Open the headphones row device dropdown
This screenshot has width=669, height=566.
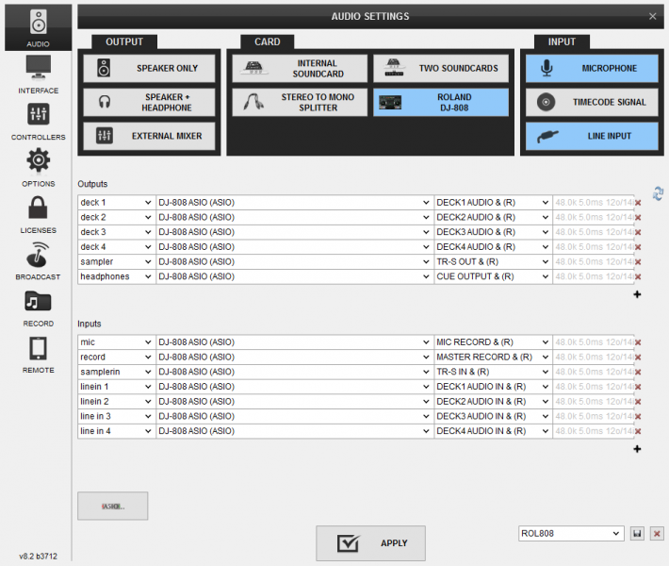click(294, 276)
